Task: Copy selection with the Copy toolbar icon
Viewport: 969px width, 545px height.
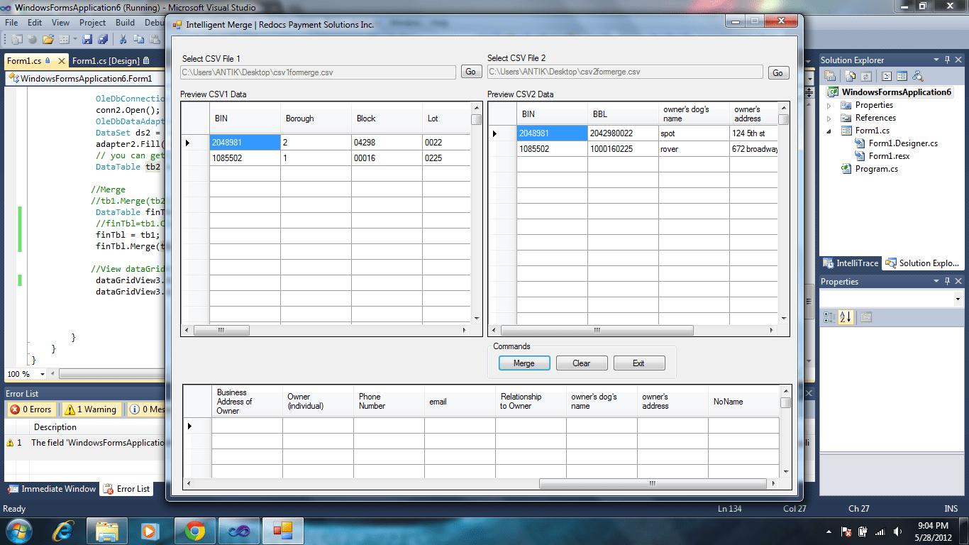Action: (x=138, y=39)
